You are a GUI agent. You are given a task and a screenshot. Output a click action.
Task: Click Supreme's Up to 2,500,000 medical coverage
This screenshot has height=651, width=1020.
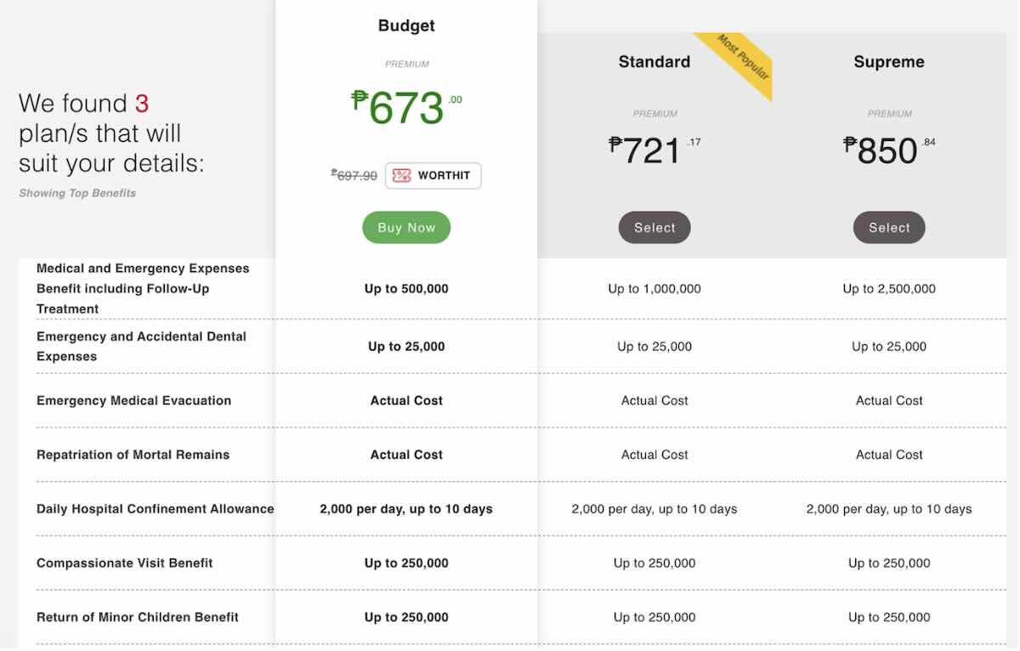[889, 289]
